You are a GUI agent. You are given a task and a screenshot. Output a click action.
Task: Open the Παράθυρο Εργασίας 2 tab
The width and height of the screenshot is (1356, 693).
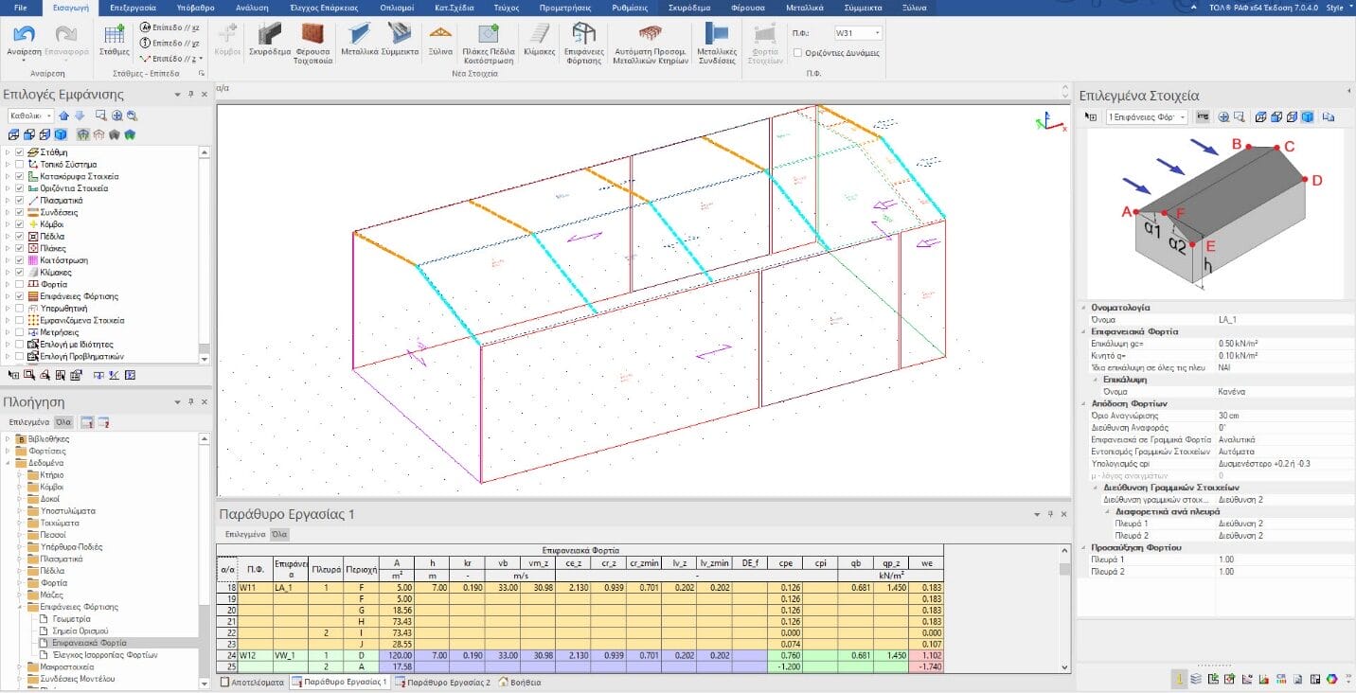point(442,682)
